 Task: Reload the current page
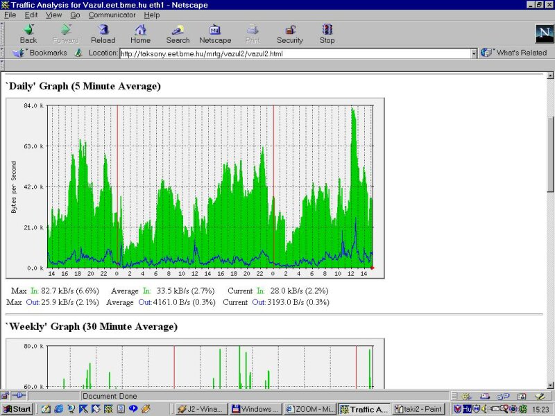pyautogui.click(x=103, y=33)
